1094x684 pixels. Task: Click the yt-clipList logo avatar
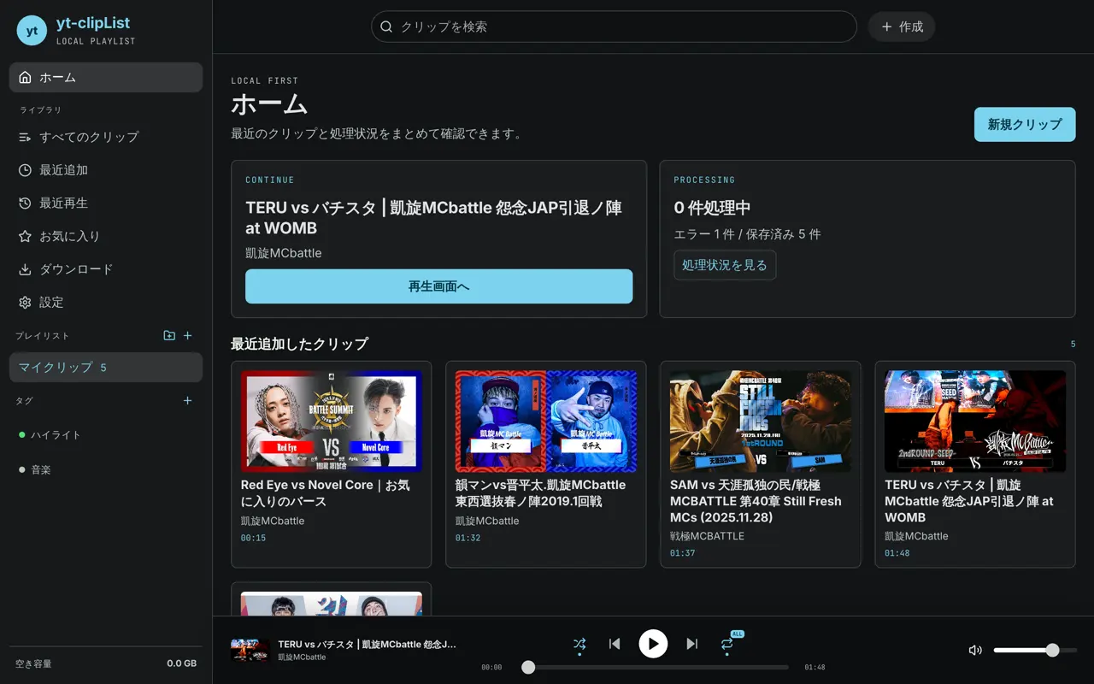pos(32,31)
